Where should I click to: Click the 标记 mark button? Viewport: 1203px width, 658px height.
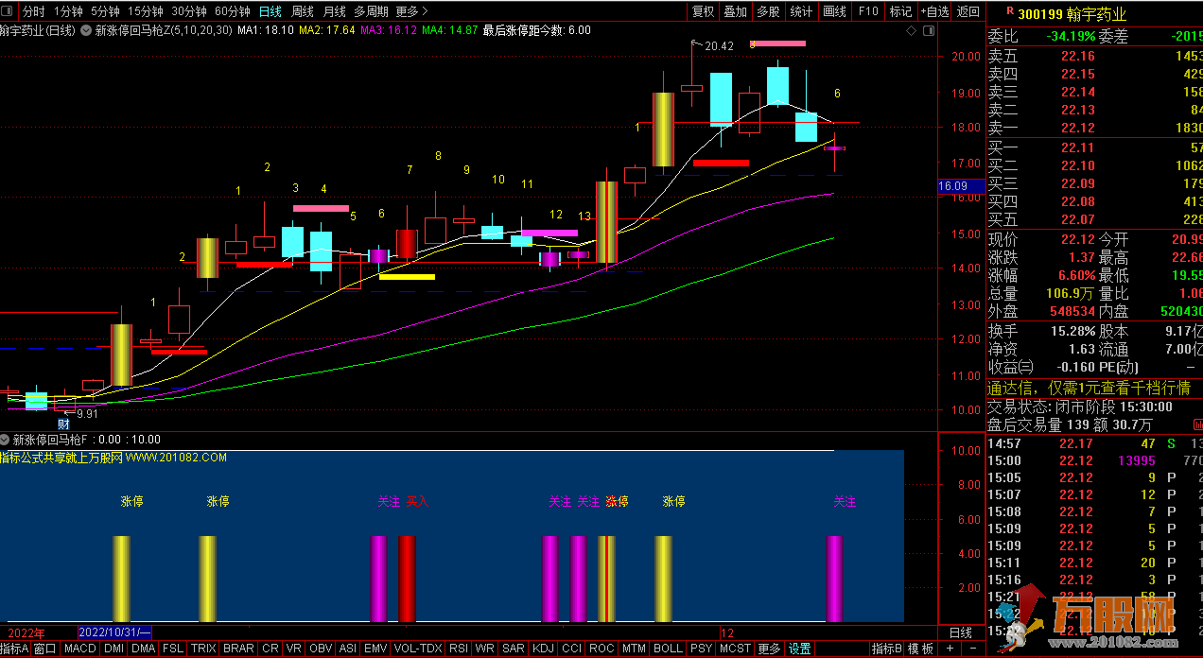900,11
